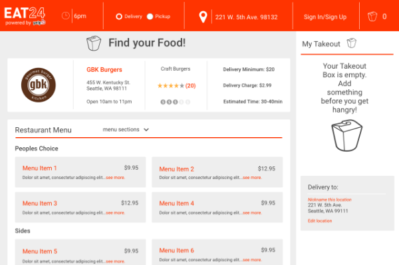Open the GBK Burgers restaurant link

pyautogui.click(x=104, y=69)
